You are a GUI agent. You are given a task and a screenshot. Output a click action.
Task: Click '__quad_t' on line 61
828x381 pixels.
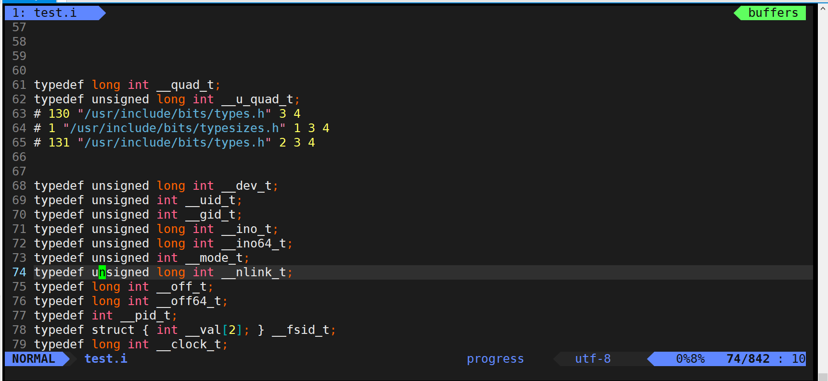185,85
